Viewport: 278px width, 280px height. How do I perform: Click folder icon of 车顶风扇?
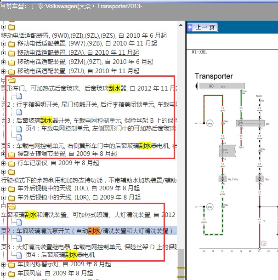tap(11, 274)
